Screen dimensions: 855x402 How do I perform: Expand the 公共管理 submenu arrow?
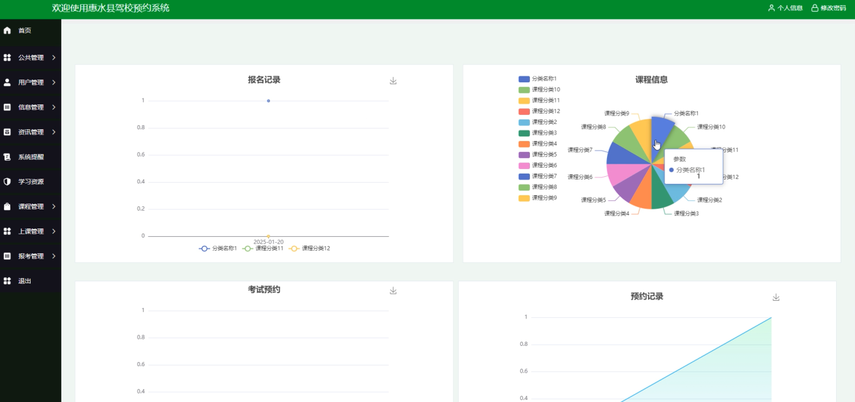point(54,57)
